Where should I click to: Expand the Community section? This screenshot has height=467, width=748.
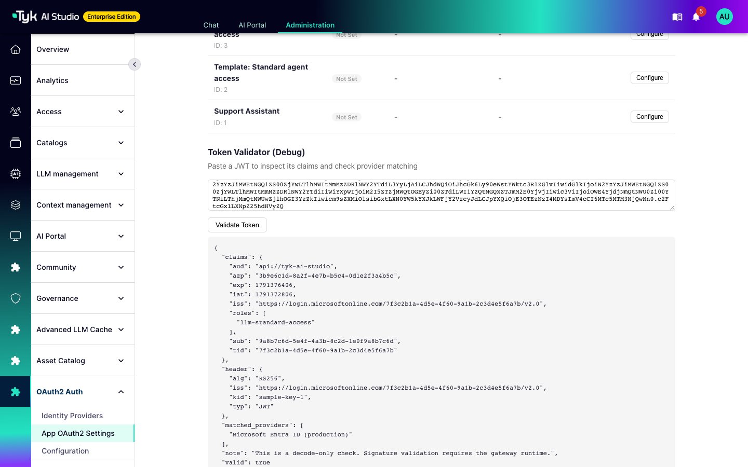[121, 267]
